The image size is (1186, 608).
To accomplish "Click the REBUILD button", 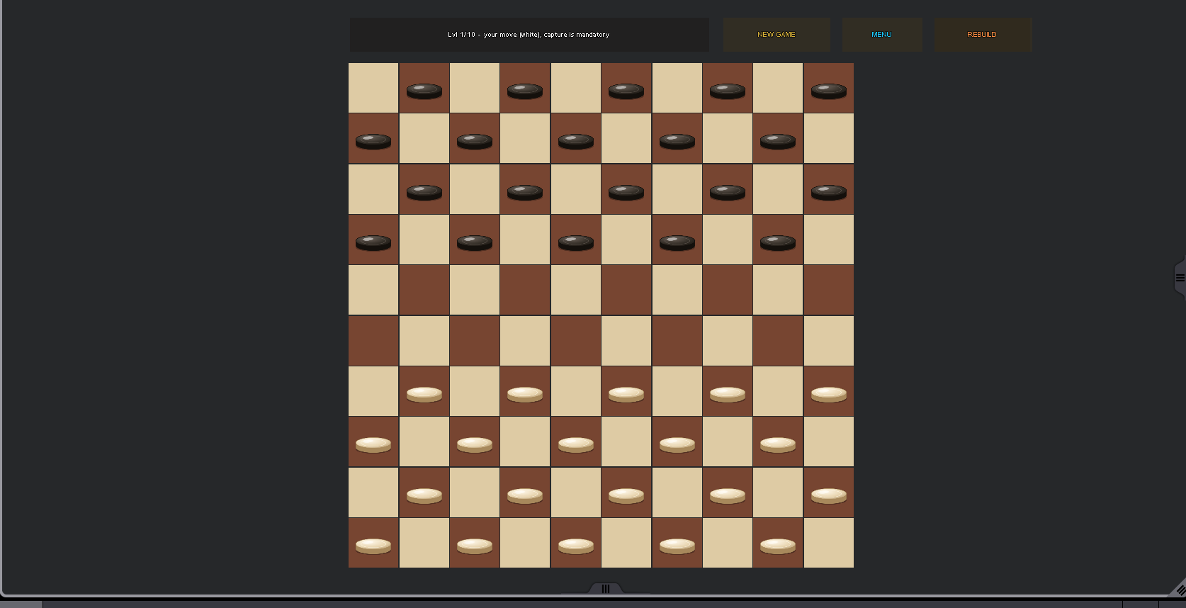I will pyautogui.click(x=983, y=35).
